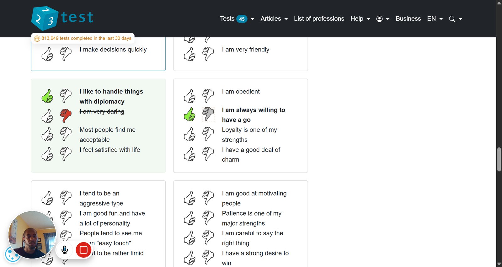Open the user account icon menu
The height and width of the screenshot is (267, 502).
[379, 19]
